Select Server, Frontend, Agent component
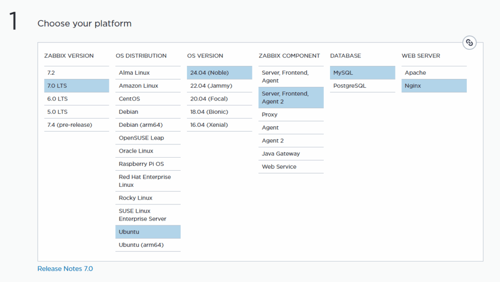 coord(291,77)
